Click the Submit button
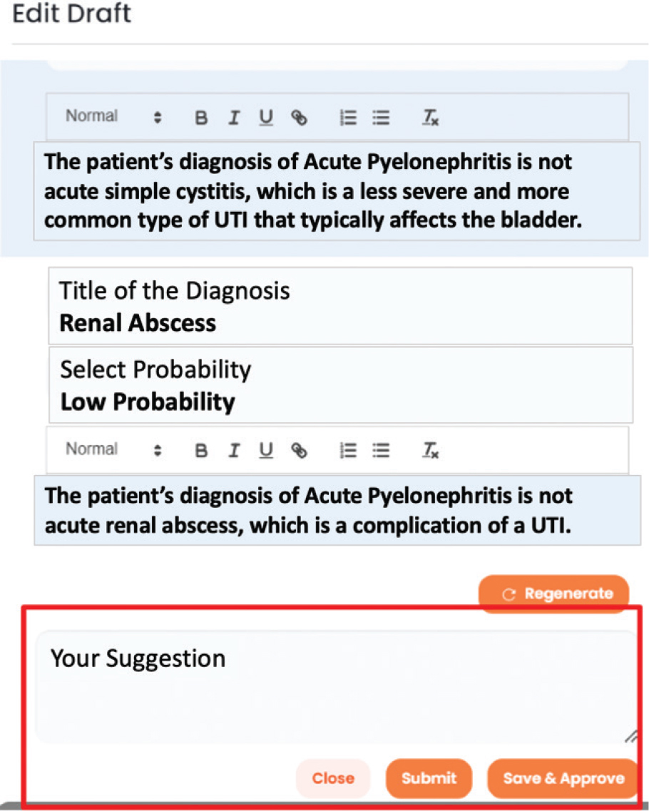 tap(429, 778)
